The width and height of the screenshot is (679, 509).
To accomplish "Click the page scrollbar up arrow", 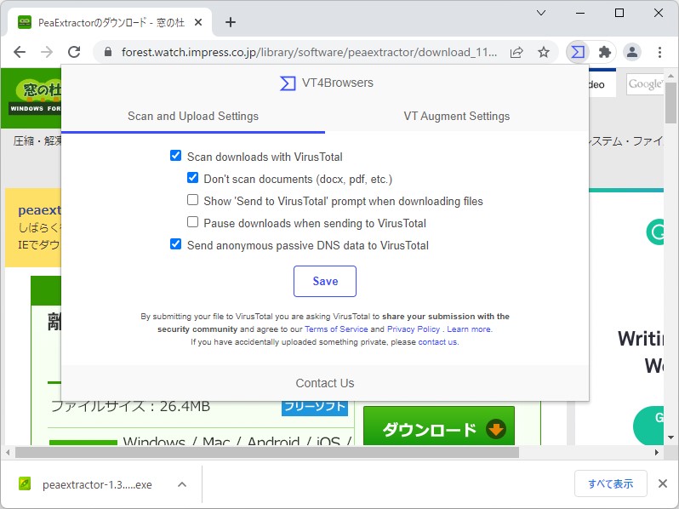I will pyautogui.click(x=670, y=76).
